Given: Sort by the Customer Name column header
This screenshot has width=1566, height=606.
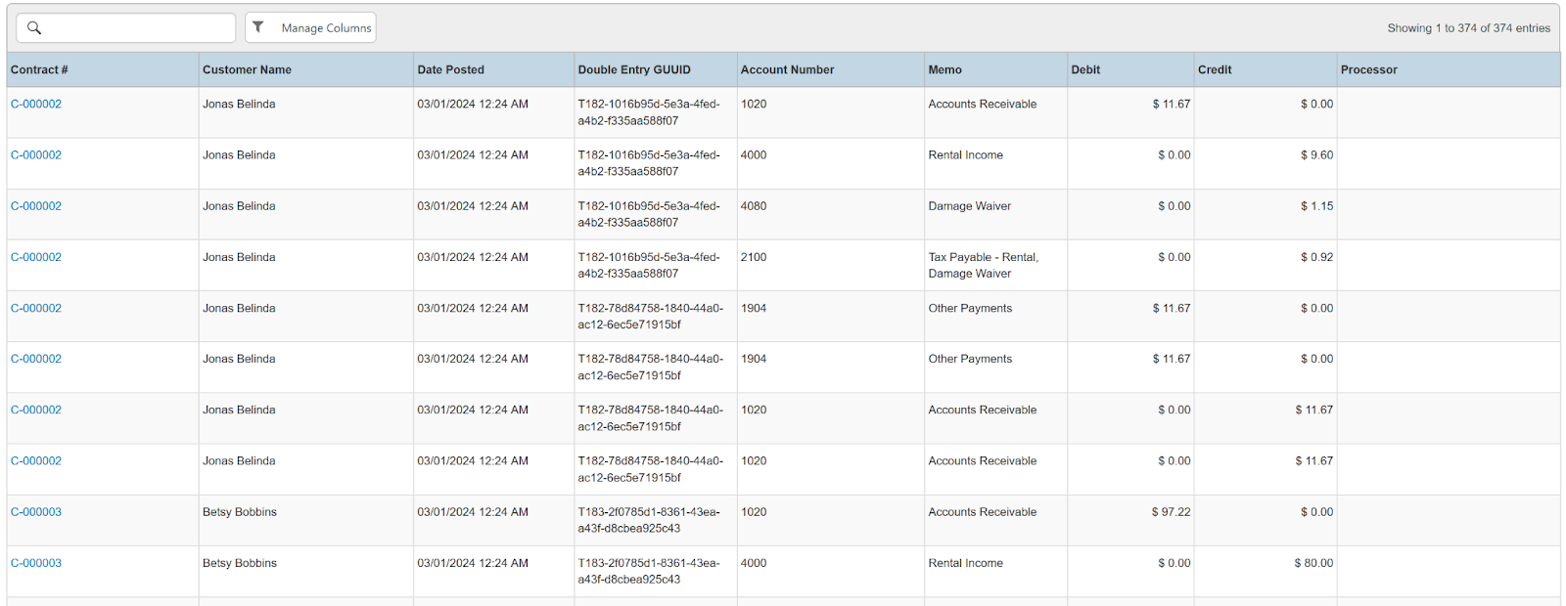Looking at the screenshot, I should point(247,70).
